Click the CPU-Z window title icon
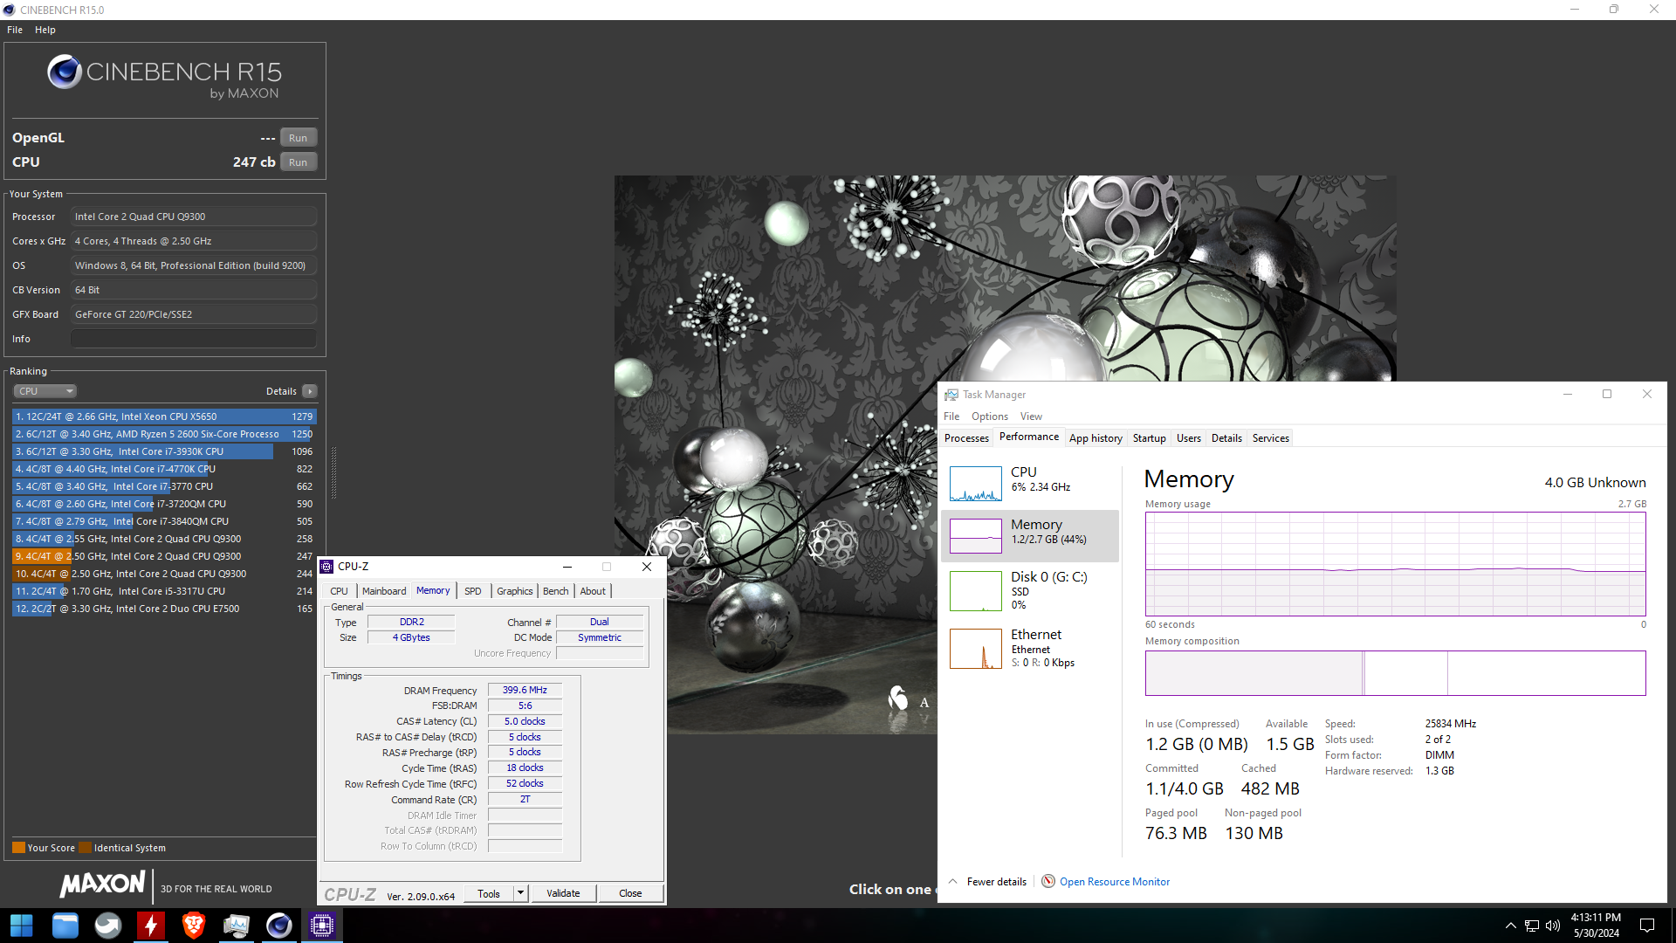The width and height of the screenshot is (1676, 943). point(327,567)
